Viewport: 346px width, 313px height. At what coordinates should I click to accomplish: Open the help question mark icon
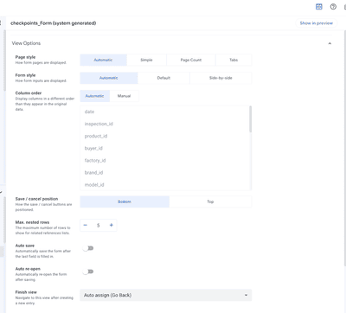(333, 7)
